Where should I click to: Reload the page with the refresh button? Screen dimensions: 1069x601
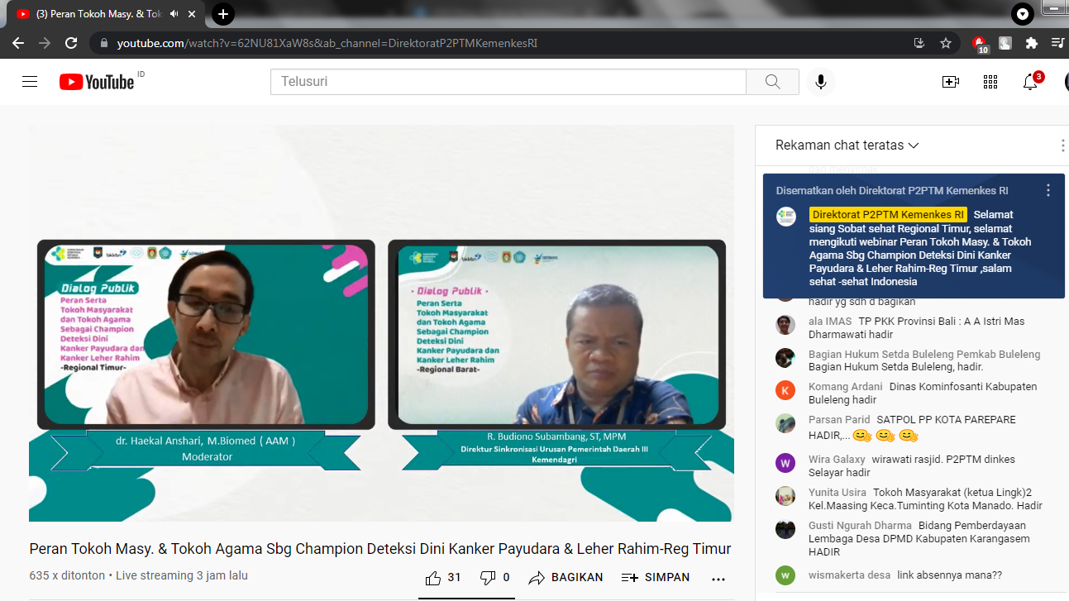(x=71, y=43)
